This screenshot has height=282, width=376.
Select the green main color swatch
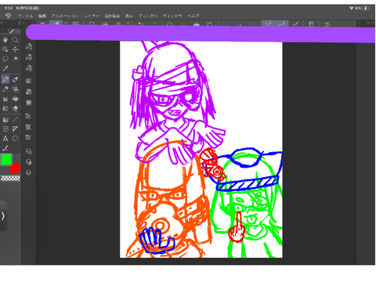click(6, 160)
